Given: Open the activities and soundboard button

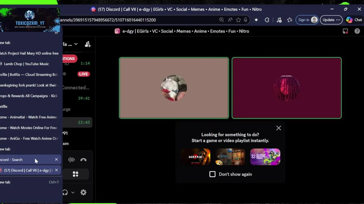Looking at the screenshot, I should tap(76, 174).
